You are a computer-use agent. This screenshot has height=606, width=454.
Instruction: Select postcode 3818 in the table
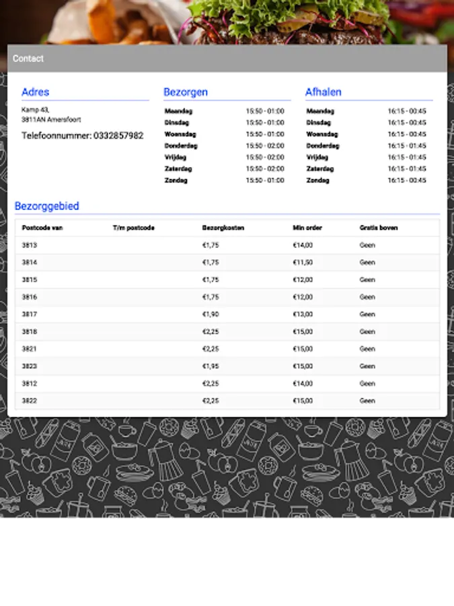pyautogui.click(x=30, y=332)
